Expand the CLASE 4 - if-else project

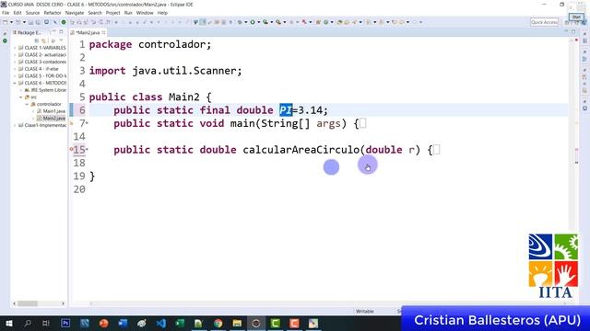point(15,69)
